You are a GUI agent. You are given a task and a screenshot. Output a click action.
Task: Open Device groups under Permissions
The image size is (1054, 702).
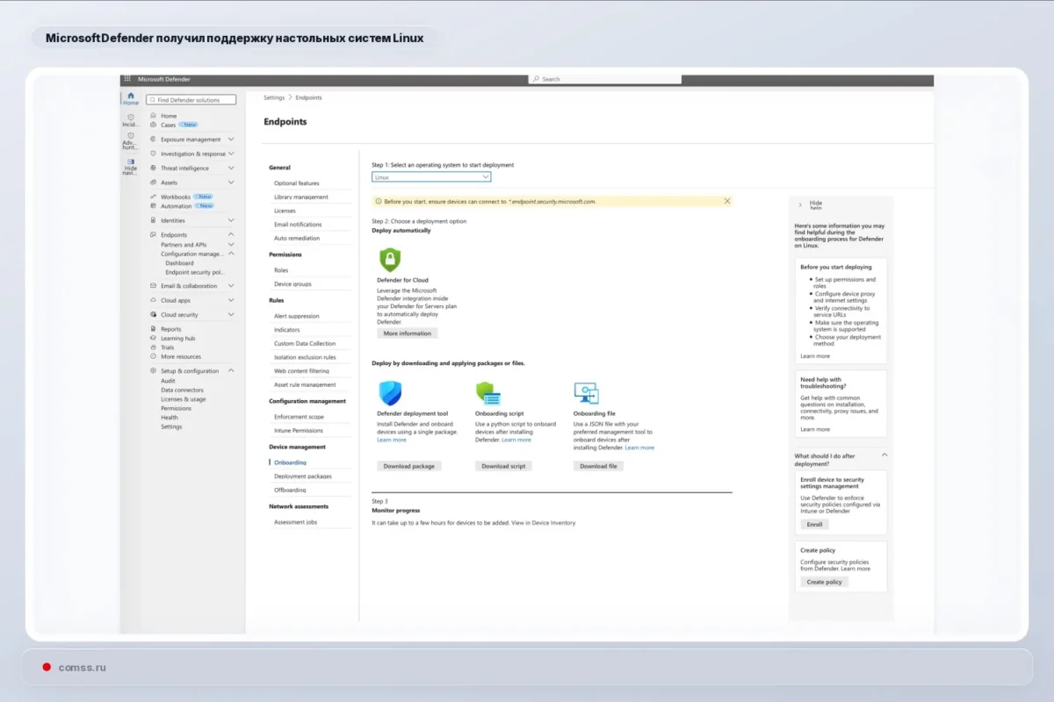tap(292, 284)
